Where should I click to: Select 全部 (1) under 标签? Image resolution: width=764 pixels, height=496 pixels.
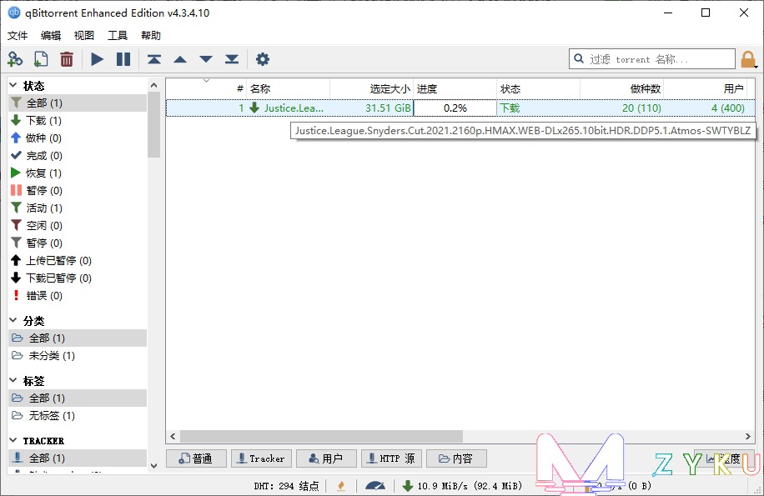(78, 398)
